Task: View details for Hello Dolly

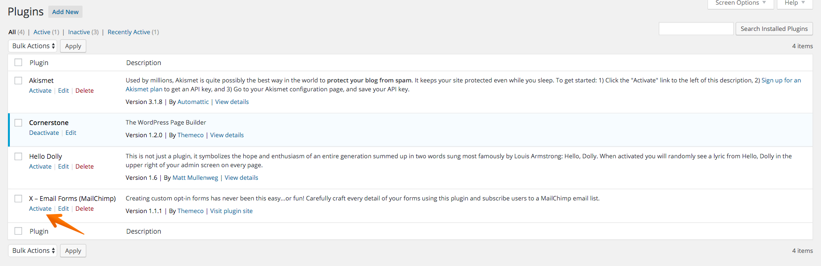Action: point(241,177)
